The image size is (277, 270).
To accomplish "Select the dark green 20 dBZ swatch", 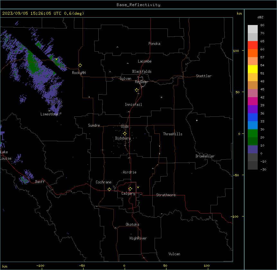I will 253,141.
